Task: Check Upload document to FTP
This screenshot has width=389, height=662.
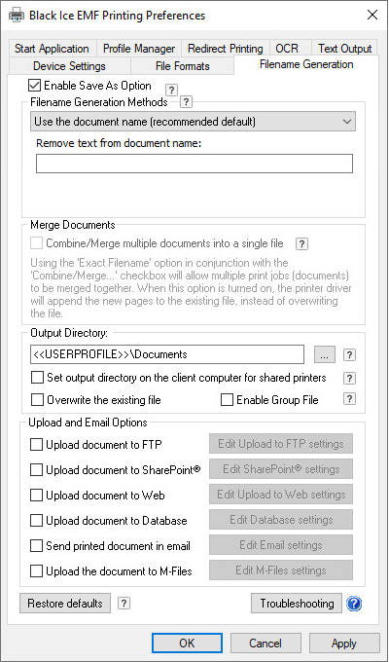Action: (x=37, y=445)
